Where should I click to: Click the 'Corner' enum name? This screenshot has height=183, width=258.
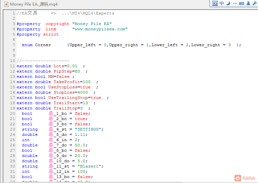[x=43, y=45]
